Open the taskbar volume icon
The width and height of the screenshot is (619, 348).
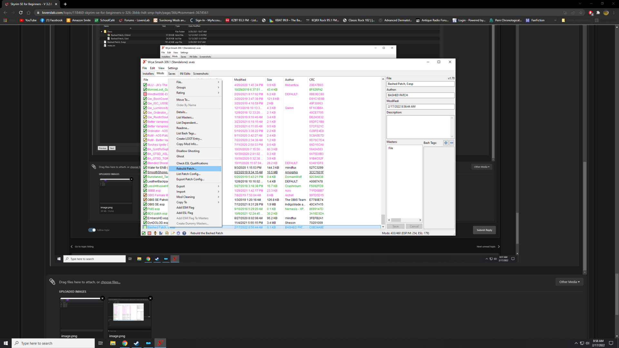tap(587, 343)
